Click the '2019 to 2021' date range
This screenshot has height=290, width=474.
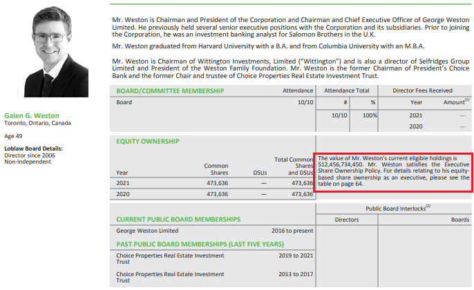click(x=296, y=255)
